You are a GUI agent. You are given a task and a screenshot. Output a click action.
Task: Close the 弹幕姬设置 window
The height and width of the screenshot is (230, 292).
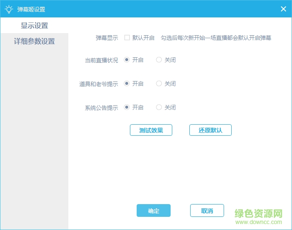coord(283,9)
